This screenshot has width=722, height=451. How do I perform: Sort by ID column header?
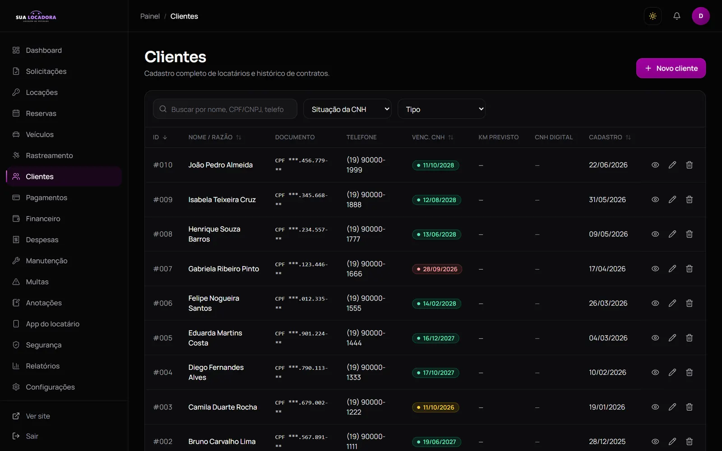click(160, 137)
